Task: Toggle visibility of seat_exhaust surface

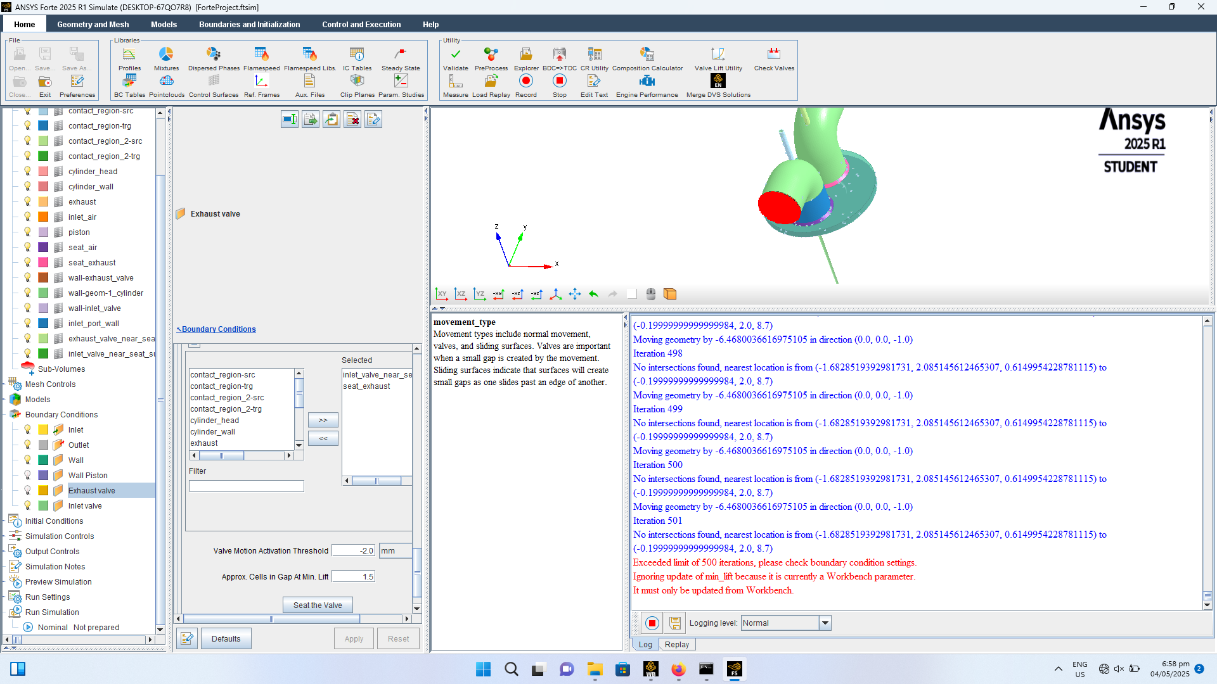Action: 27,262
